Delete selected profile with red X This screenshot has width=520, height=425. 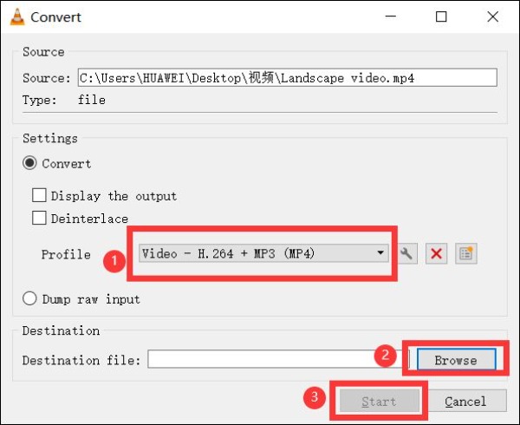[436, 254]
